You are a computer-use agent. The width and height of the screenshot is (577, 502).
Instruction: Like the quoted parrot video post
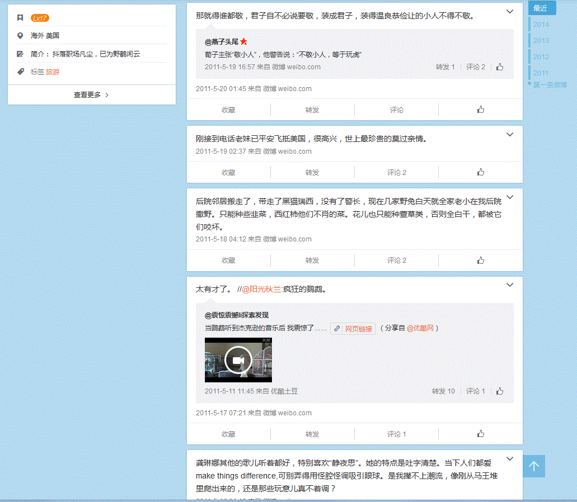[500, 391]
